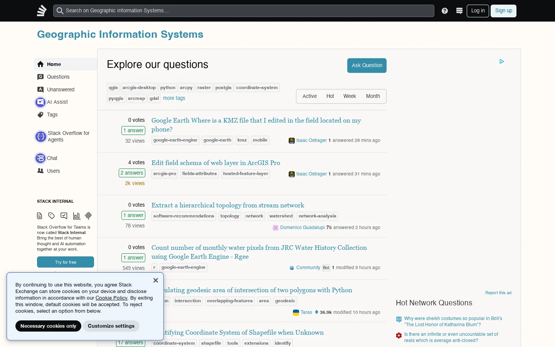555x347 pixels.
Task: Close the cookie consent banner
Action: pos(156,280)
